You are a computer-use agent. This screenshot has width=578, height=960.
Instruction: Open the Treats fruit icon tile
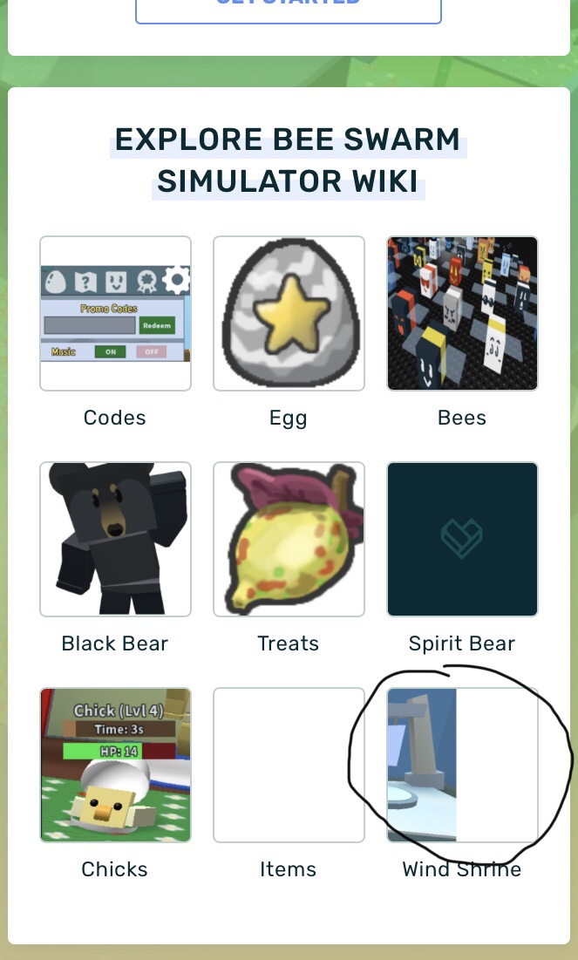[289, 539]
